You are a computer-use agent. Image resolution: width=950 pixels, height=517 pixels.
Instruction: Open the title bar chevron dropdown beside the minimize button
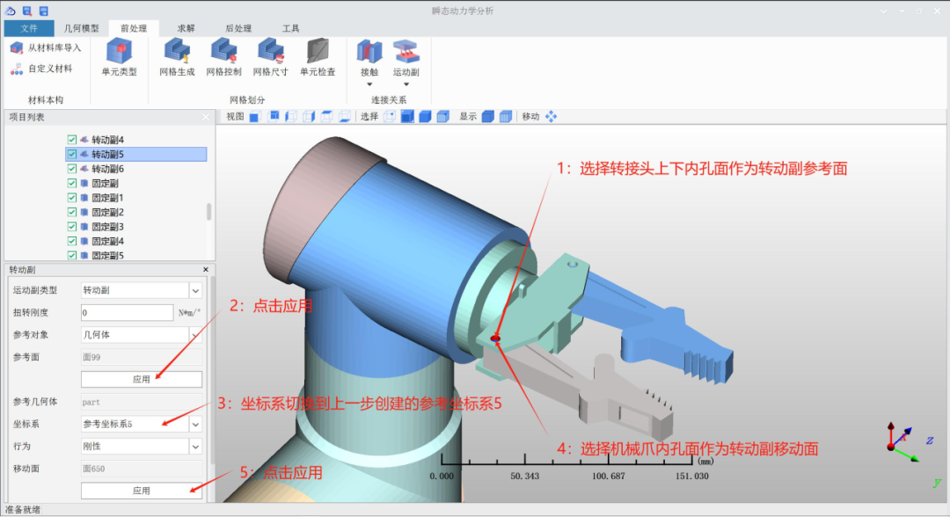(x=883, y=11)
